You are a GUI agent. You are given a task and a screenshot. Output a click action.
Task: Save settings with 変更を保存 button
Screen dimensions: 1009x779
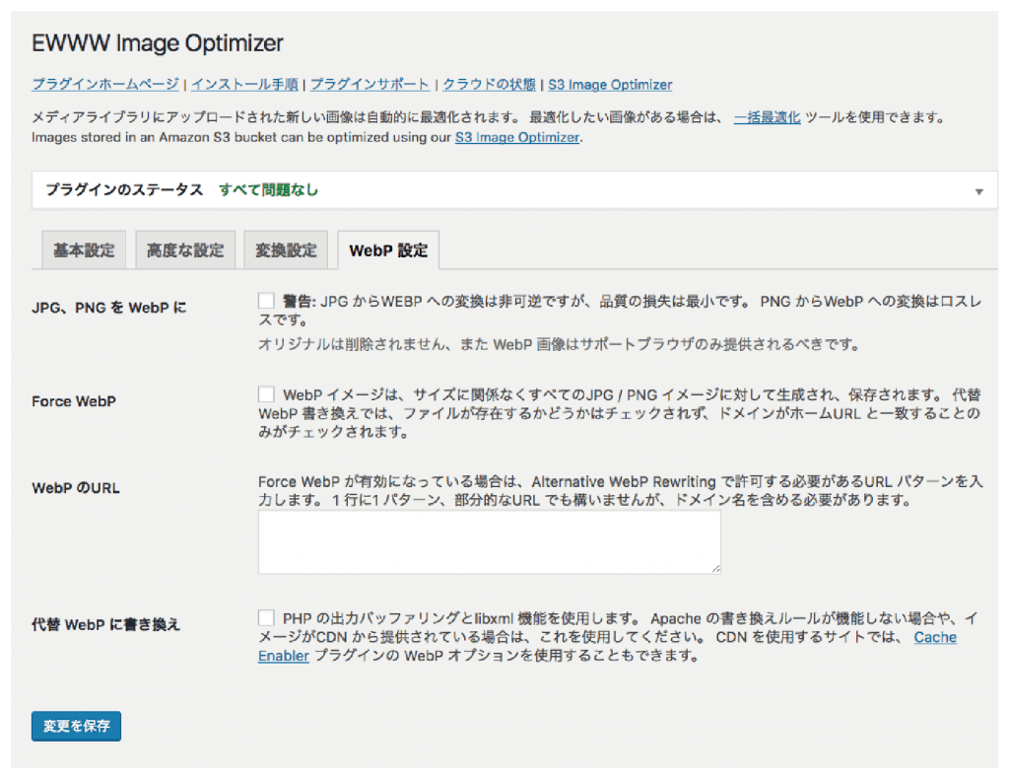tap(76, 726)
